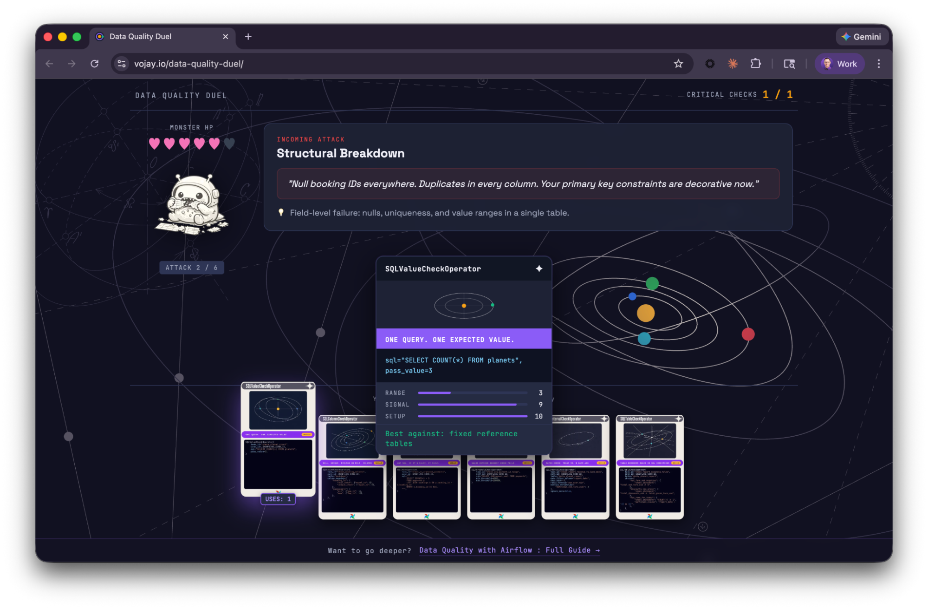This screenshot has width=928, height=609.
Task: Bookmark this page with star icon
Action: (x=678, y=64)
